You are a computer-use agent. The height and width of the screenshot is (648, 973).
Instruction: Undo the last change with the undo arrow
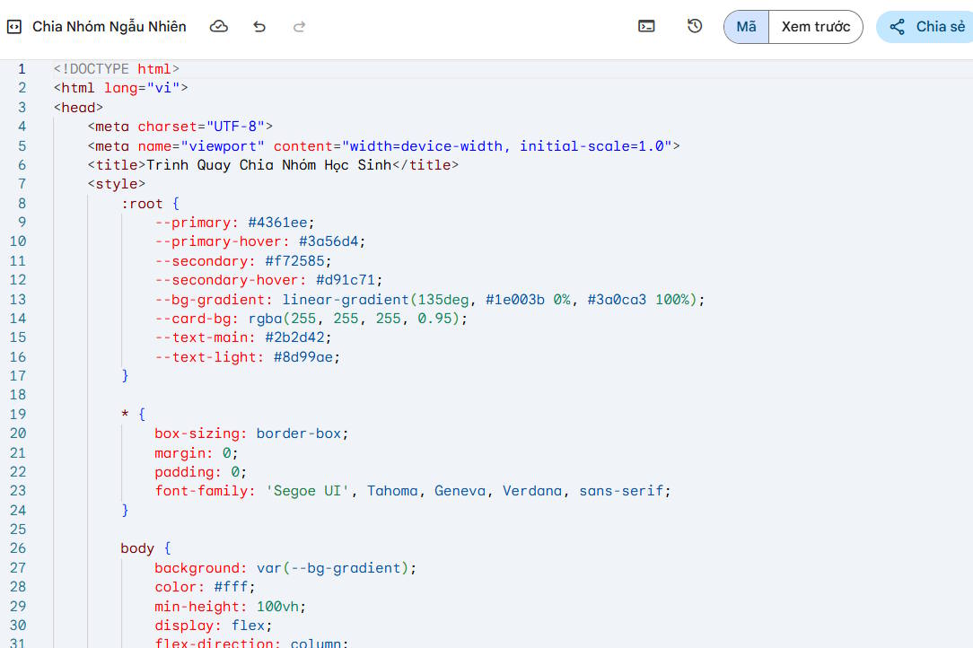[x=259, y=27]
